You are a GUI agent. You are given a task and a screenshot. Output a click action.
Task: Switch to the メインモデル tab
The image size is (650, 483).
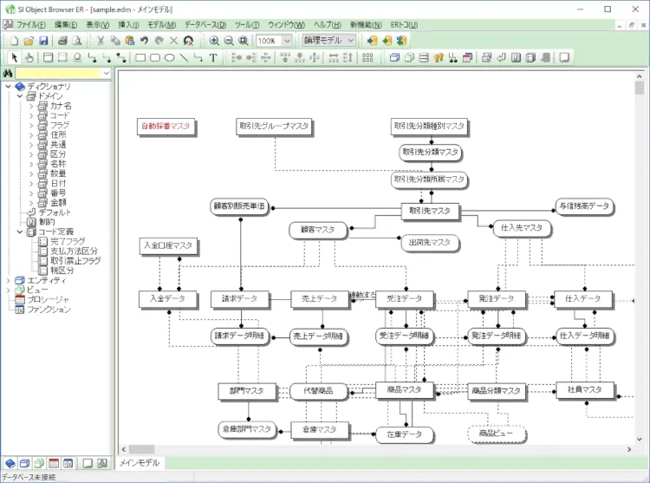138,464
